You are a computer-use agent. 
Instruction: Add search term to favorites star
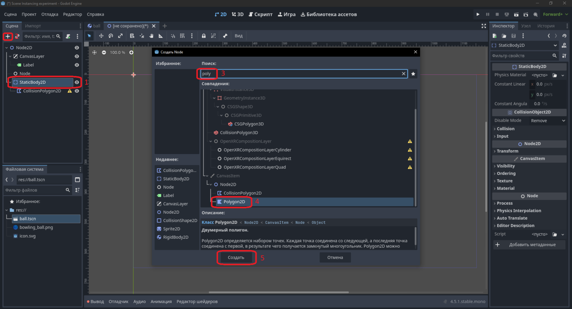[413, 74]
